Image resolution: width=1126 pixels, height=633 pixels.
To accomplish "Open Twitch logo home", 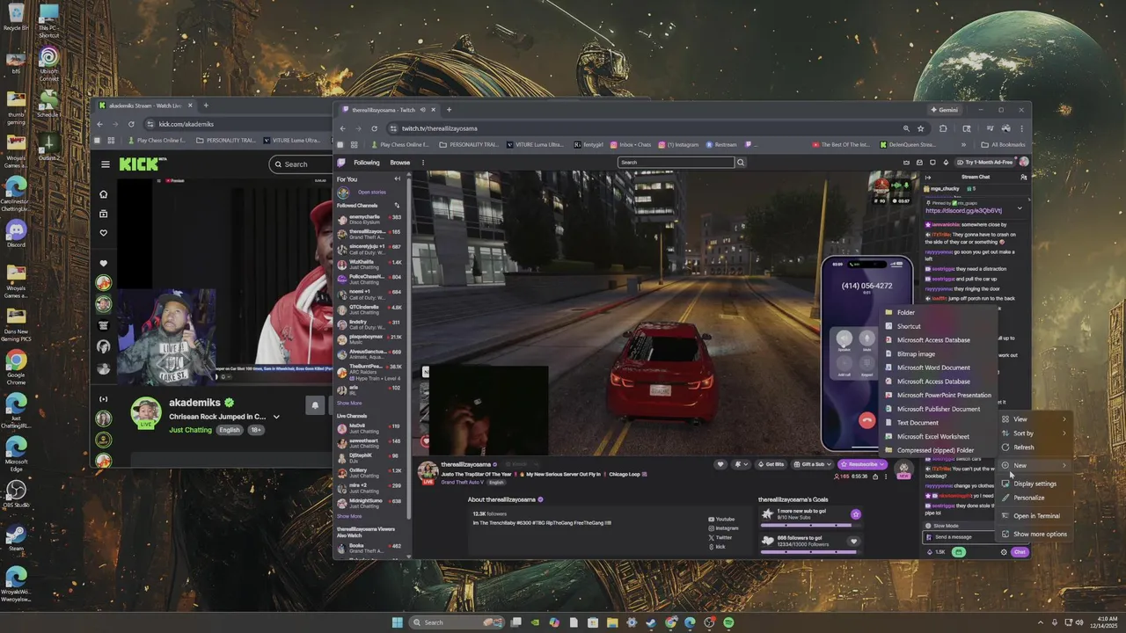I will (342, 162).
